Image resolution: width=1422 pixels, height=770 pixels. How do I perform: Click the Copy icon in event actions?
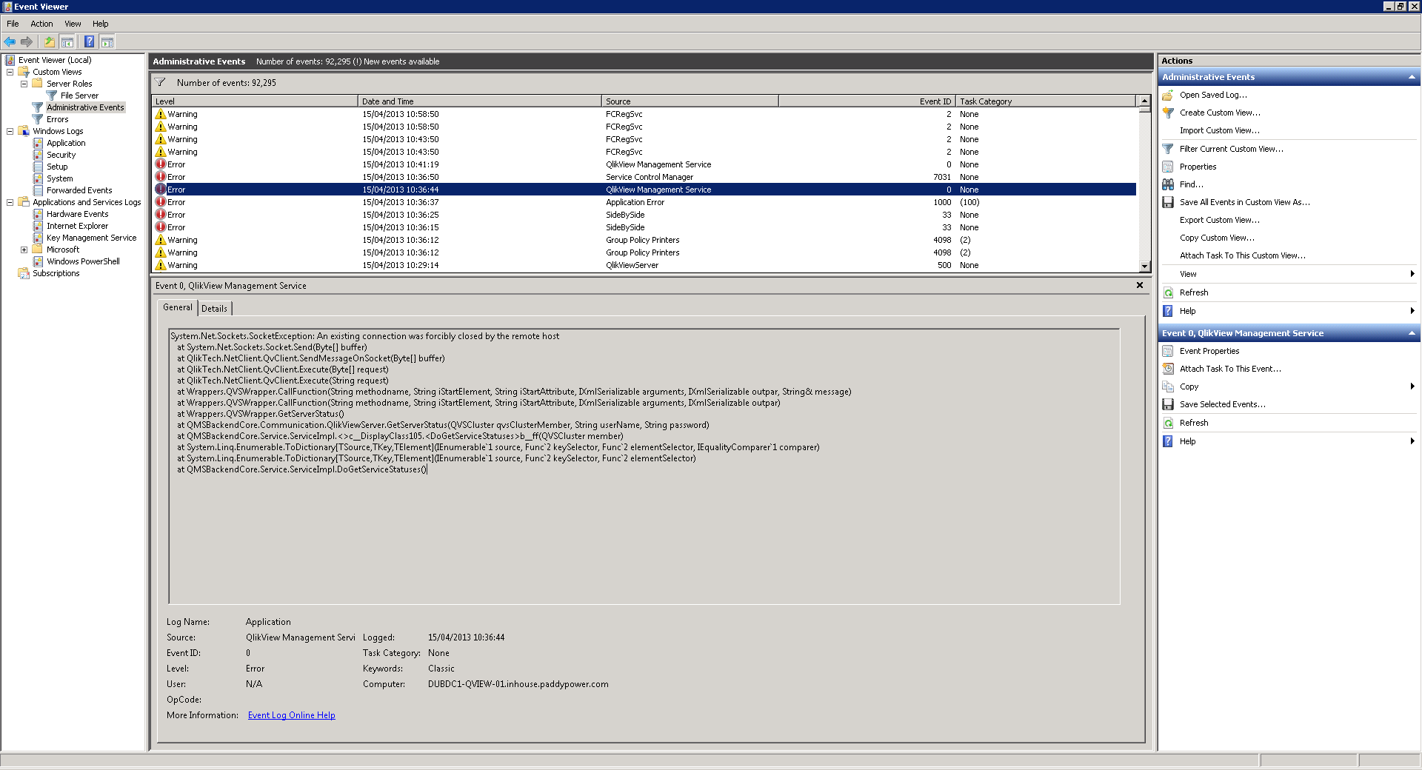coord(1168,386)
